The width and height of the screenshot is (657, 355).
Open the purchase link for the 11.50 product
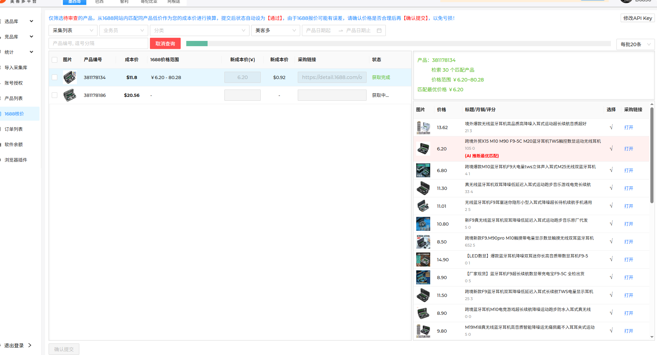(629, 296)
